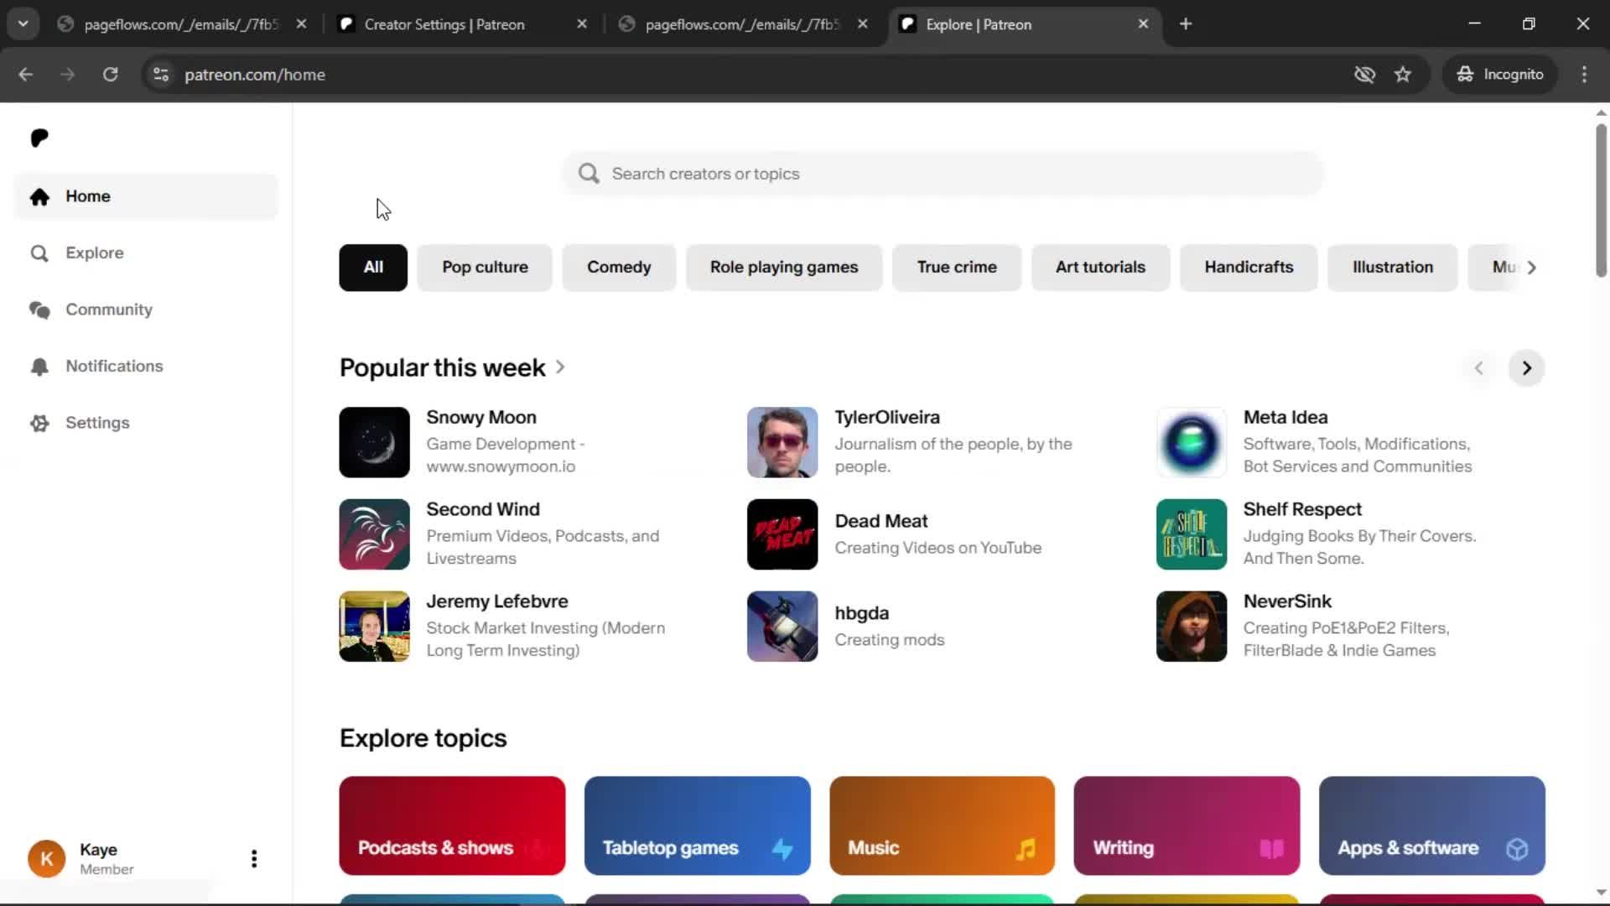Select the Art tutorials filter chip
Screen dimensions: 1610x906
tap(1100, 268)
